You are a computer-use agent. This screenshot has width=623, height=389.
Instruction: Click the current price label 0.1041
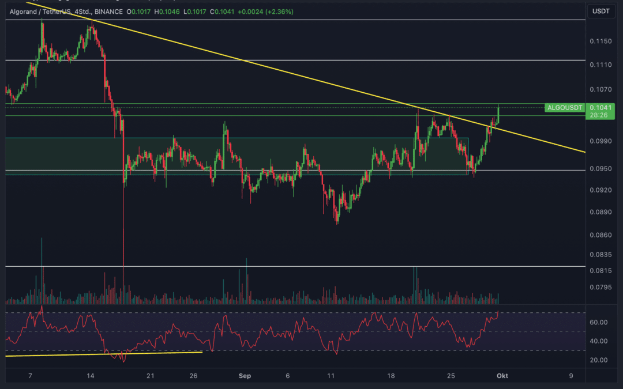click(x=601, y=108)
